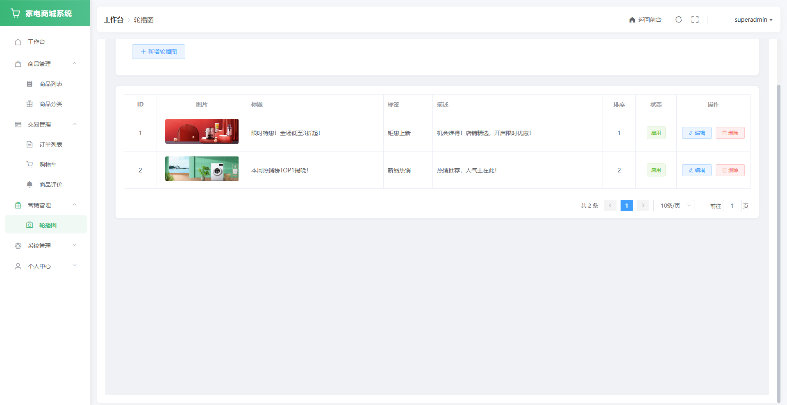This screenshot has height=405, width=787.
Task: Click 启用 status tag for row 2
Action: pos(656,170)
